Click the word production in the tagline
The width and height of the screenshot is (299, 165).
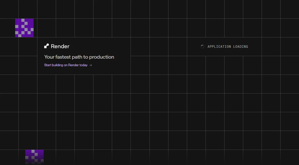(x=102, y=57)
